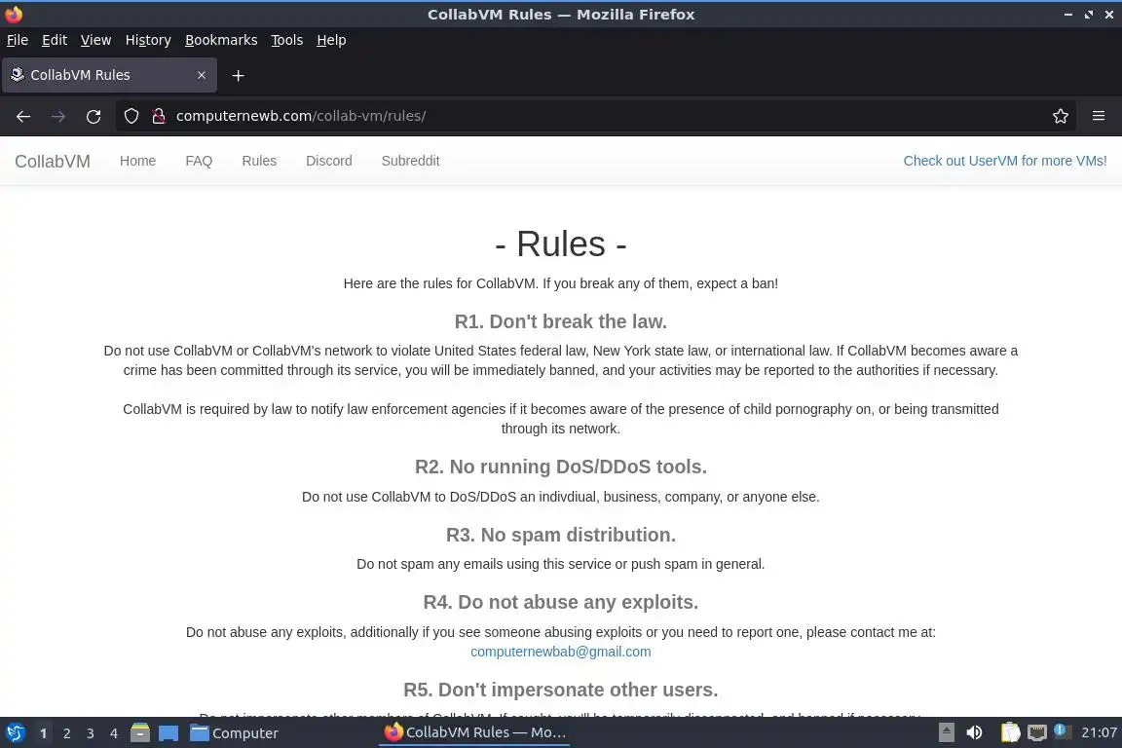
Task: Bookmark this page with the star
Action: [x=1061, y=116]
